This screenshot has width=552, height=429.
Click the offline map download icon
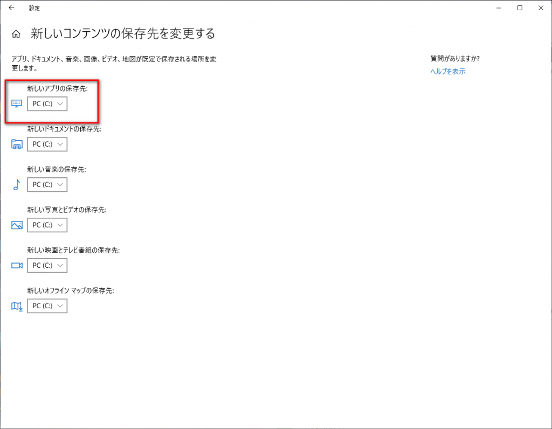pyautogui.click(x=17, y=306)
